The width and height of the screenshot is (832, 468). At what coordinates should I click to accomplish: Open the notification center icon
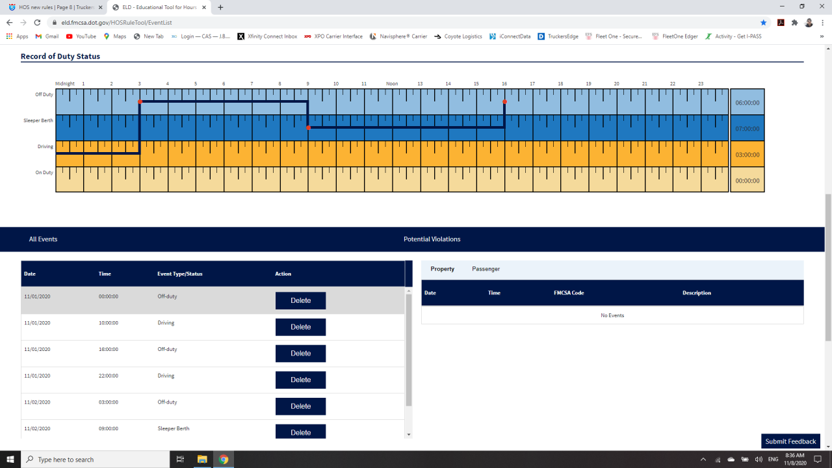818,460
